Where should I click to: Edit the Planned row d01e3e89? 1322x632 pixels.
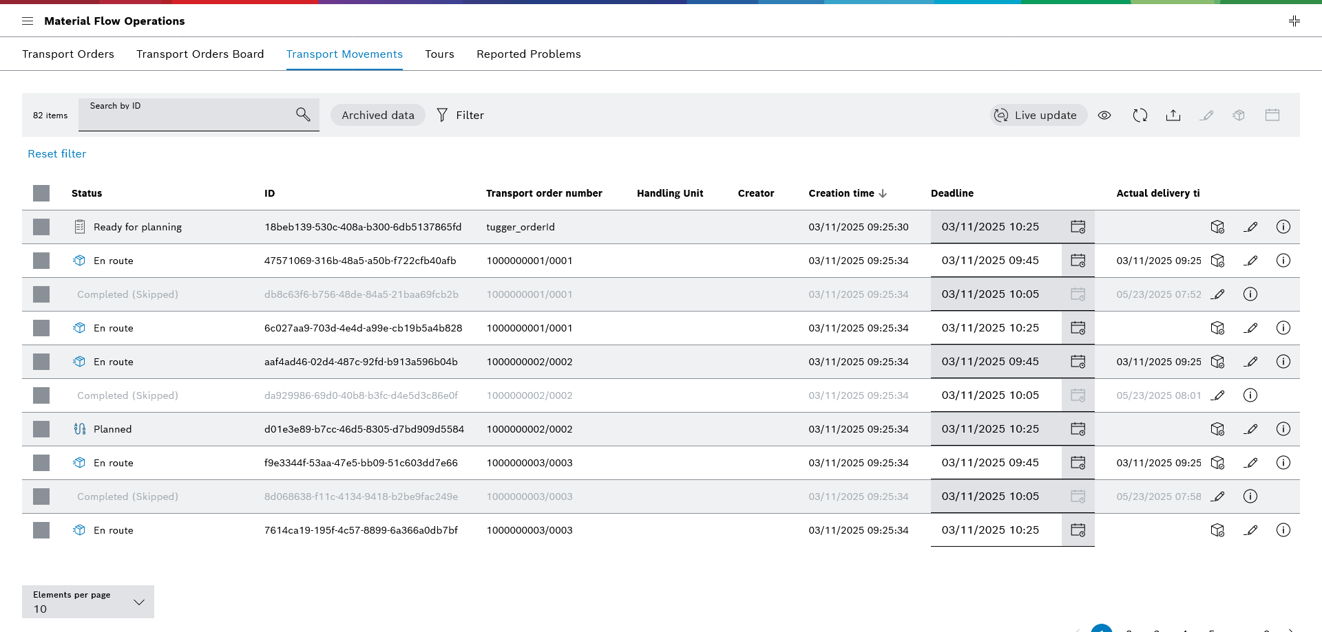coord(1251,429)
